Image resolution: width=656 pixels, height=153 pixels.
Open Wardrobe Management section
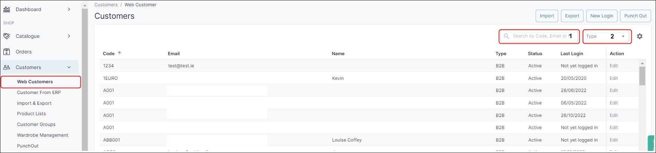43,135
